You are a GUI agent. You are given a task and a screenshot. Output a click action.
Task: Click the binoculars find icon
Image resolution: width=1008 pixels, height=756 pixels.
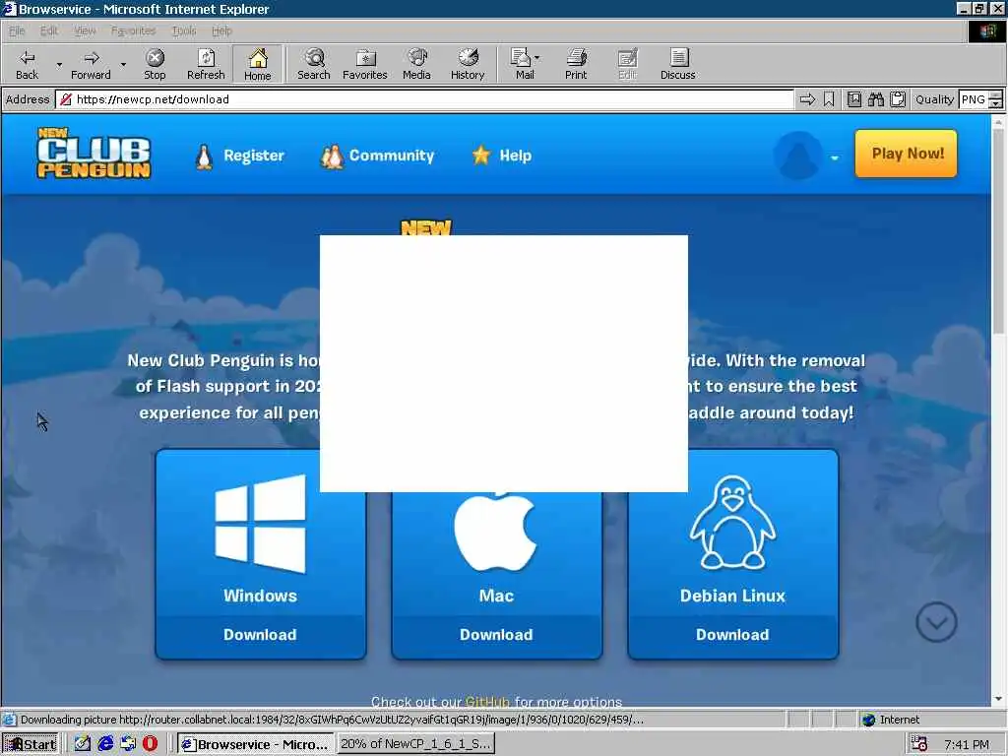875,99
